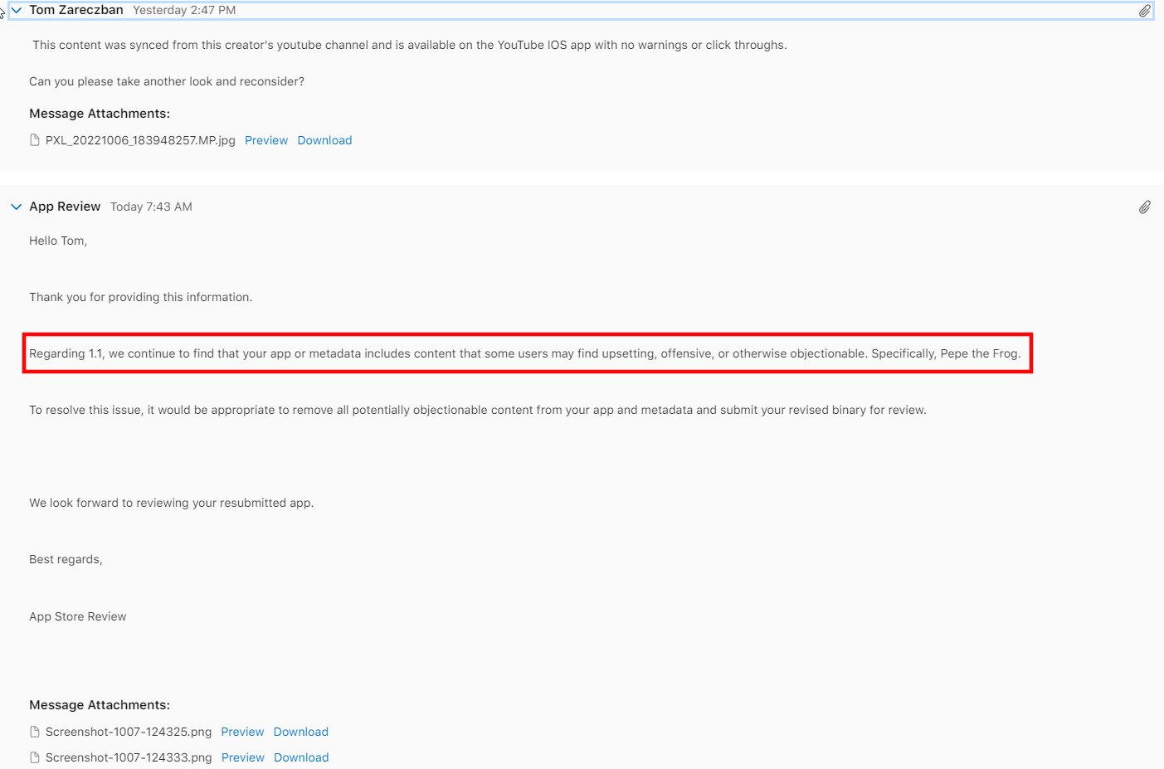Image resolution: width=1164 pixels, height=769 pixels.
Task: Click the timestamp Yesterday 2:47 PM
Action: (184, 10)
